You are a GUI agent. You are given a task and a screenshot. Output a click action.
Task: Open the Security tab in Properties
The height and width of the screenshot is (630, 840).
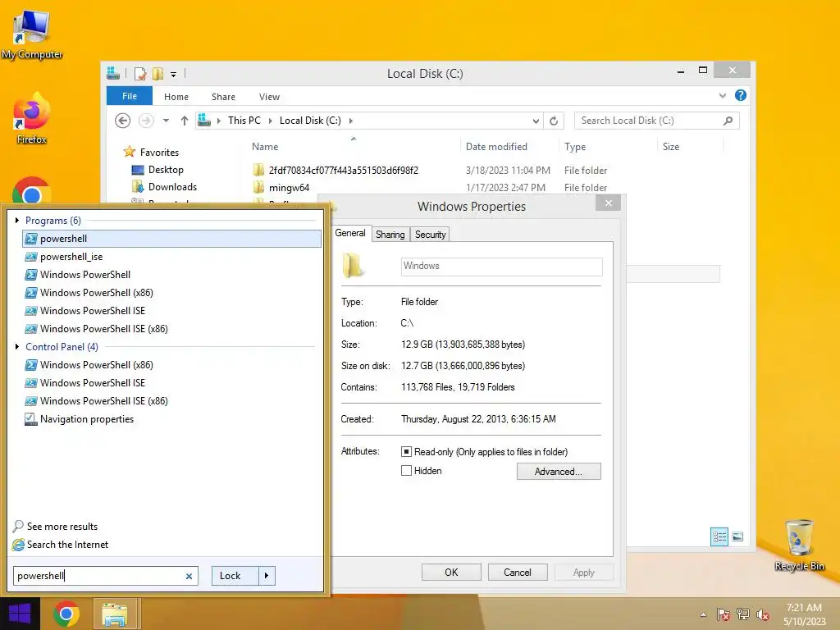pos(430,235)
